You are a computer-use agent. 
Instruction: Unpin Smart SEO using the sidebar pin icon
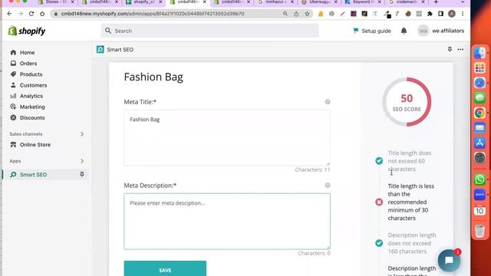click(82, 174)
